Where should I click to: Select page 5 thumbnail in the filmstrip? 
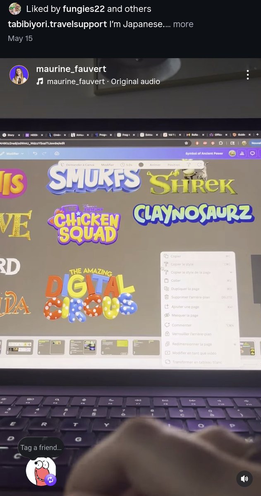click(x=83, y=347)
